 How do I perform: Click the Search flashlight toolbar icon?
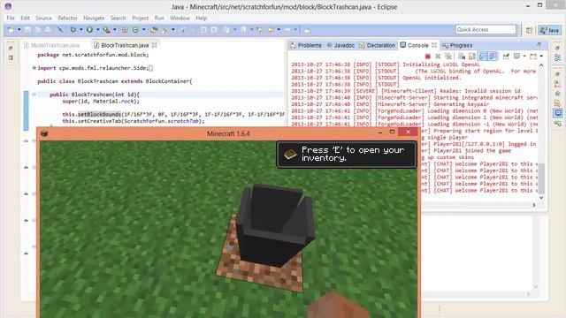tap(165, 30)
